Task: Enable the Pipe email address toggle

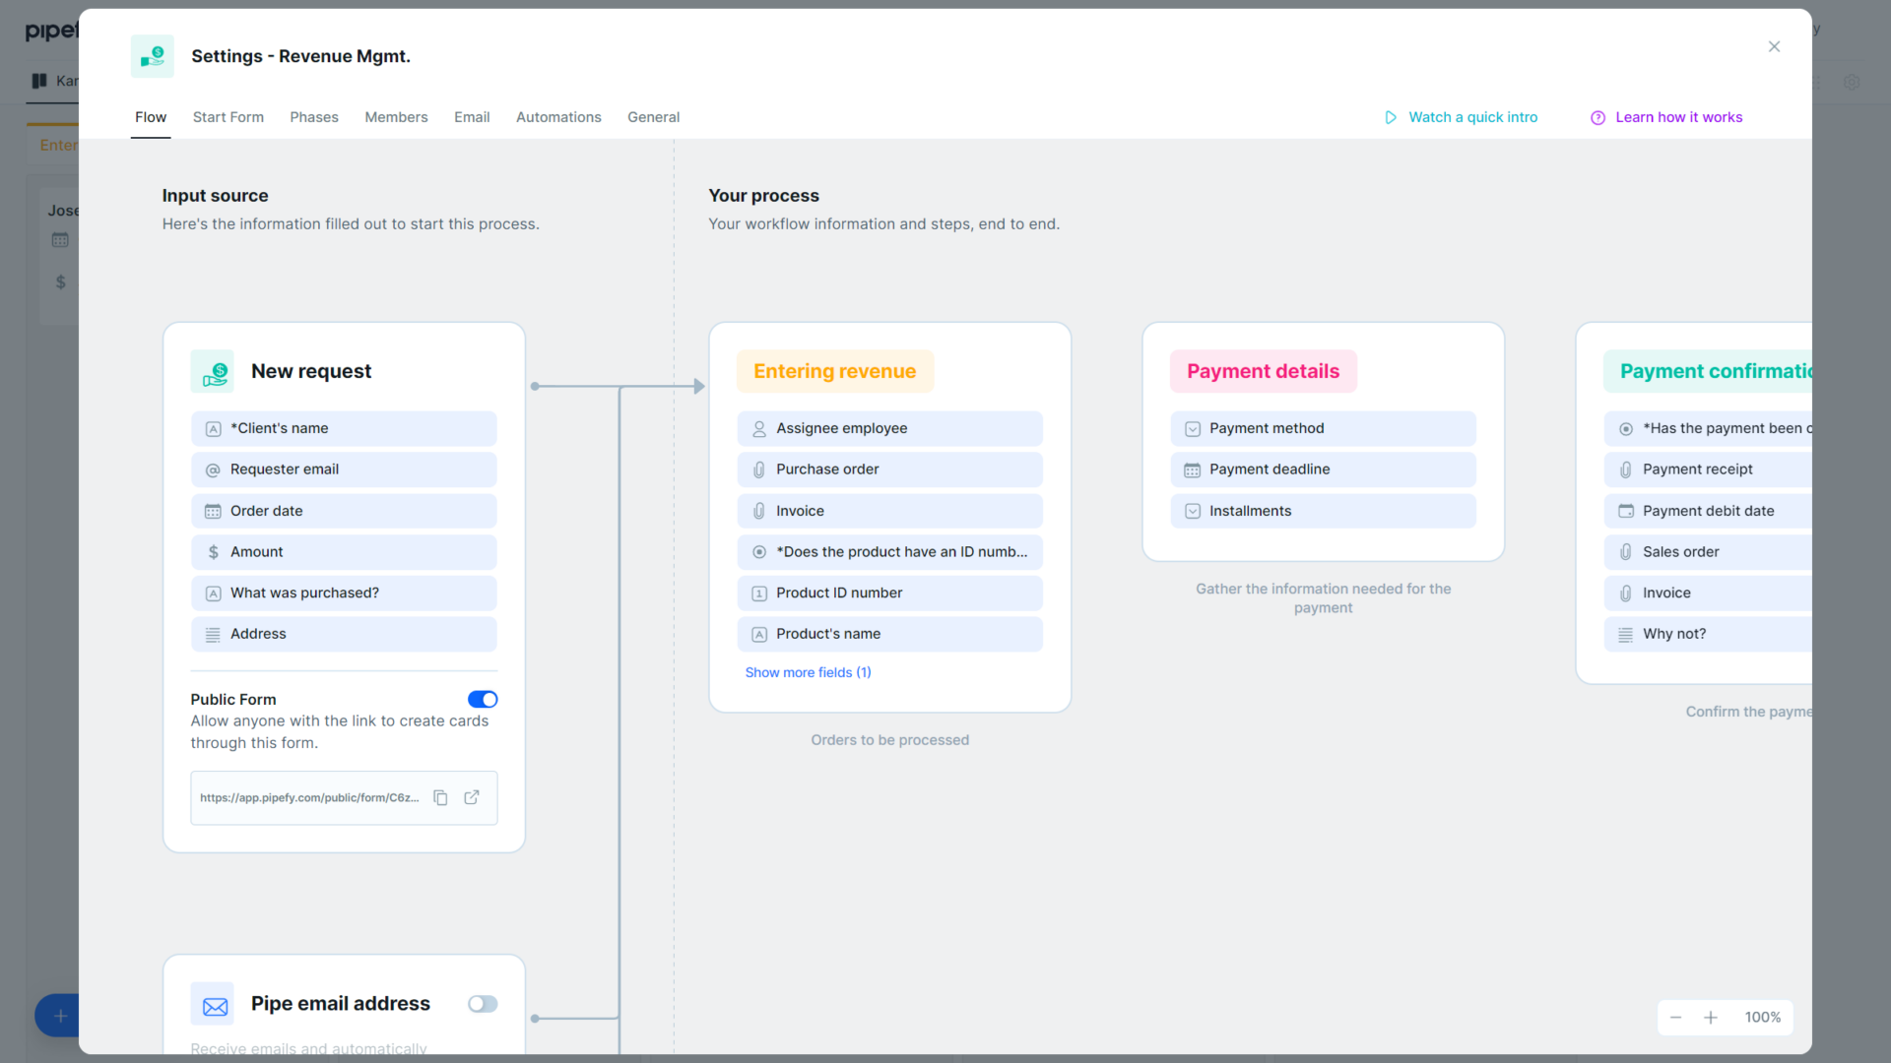Action: click(x=482, y=1004)
